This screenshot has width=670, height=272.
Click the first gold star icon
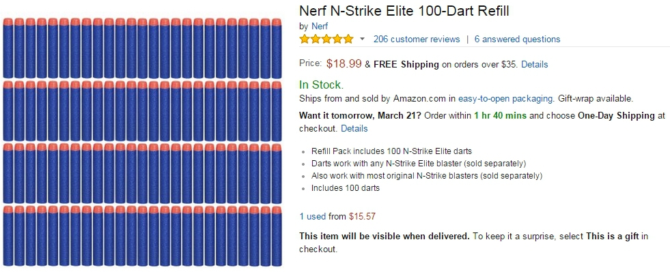click(305, 40)
